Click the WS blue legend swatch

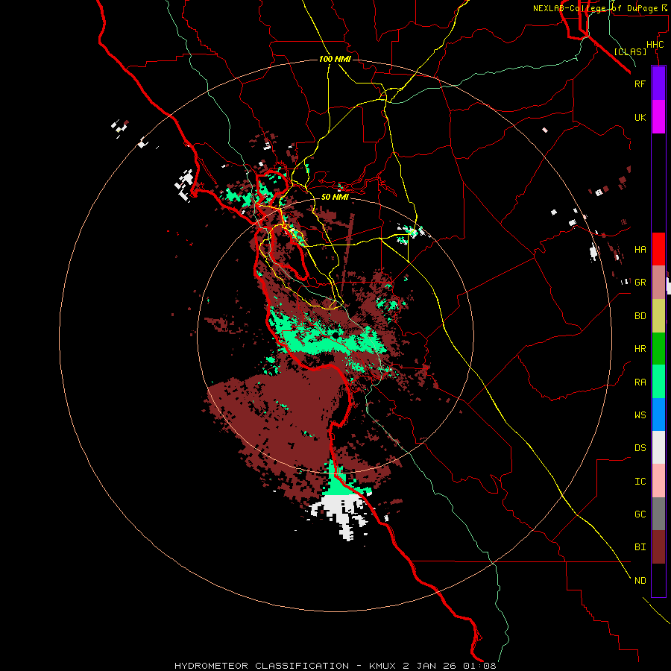point(658,415)
